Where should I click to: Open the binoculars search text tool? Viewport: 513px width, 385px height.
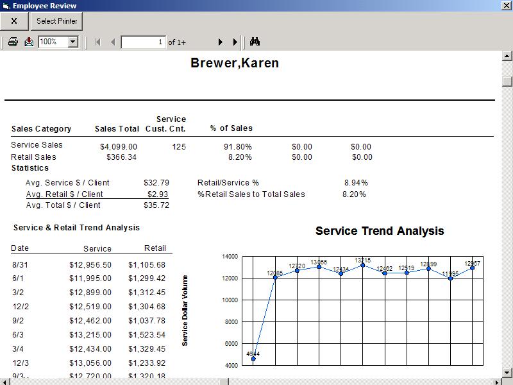coord(255,42)
